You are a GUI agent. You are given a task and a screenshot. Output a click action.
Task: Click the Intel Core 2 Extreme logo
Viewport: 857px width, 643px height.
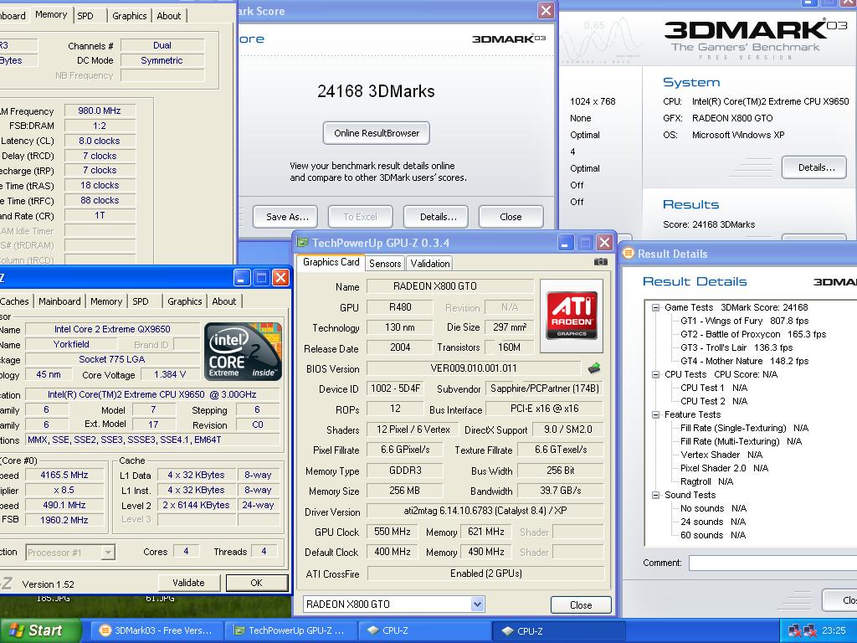coord(244,352)
